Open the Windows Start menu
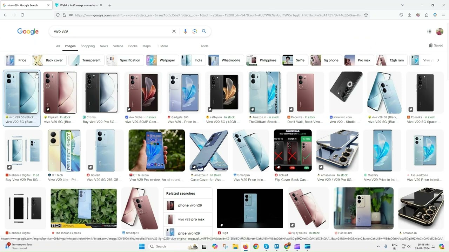The image size is (449, 252). (x=142, y=246)
